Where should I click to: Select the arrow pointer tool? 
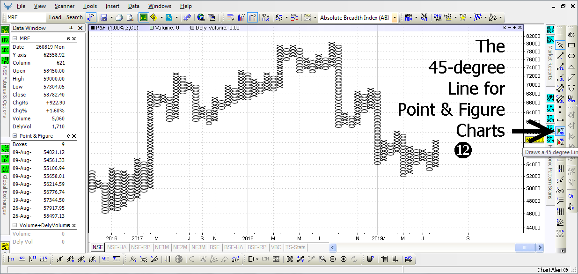(560, 45)
